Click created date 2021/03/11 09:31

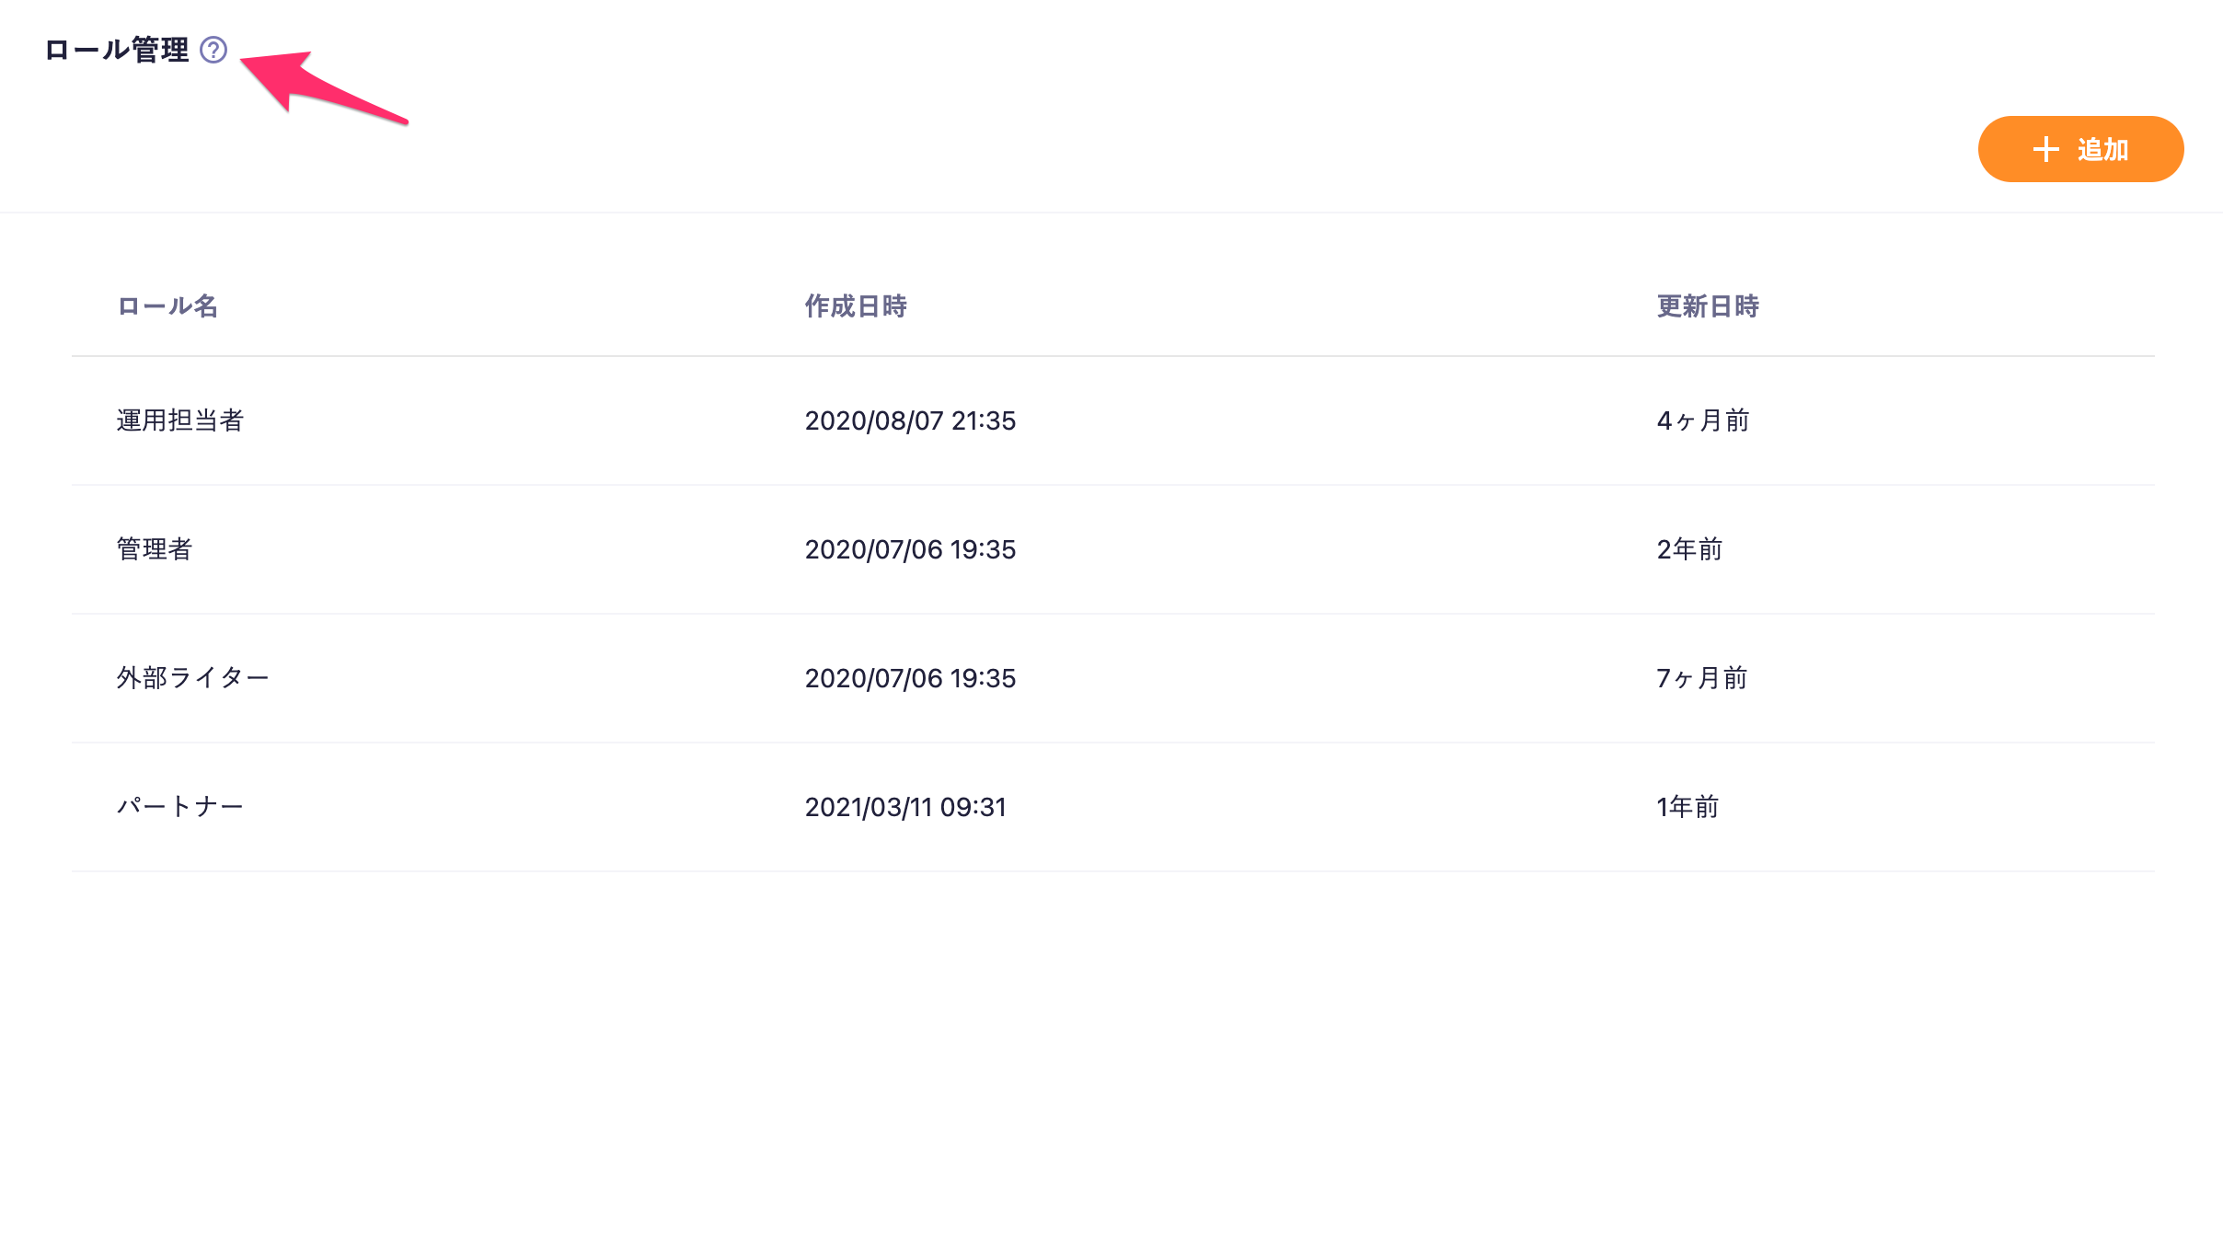(x=905, y=807)
